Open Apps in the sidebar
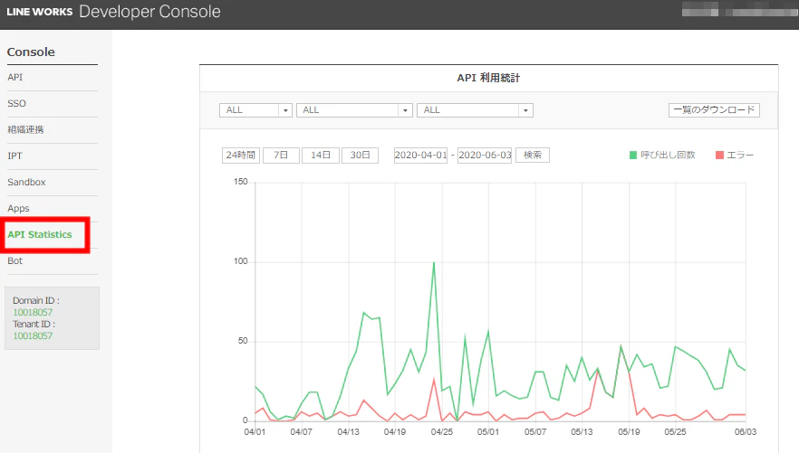This screenshot has width=799, height=453. pos(18,209)
